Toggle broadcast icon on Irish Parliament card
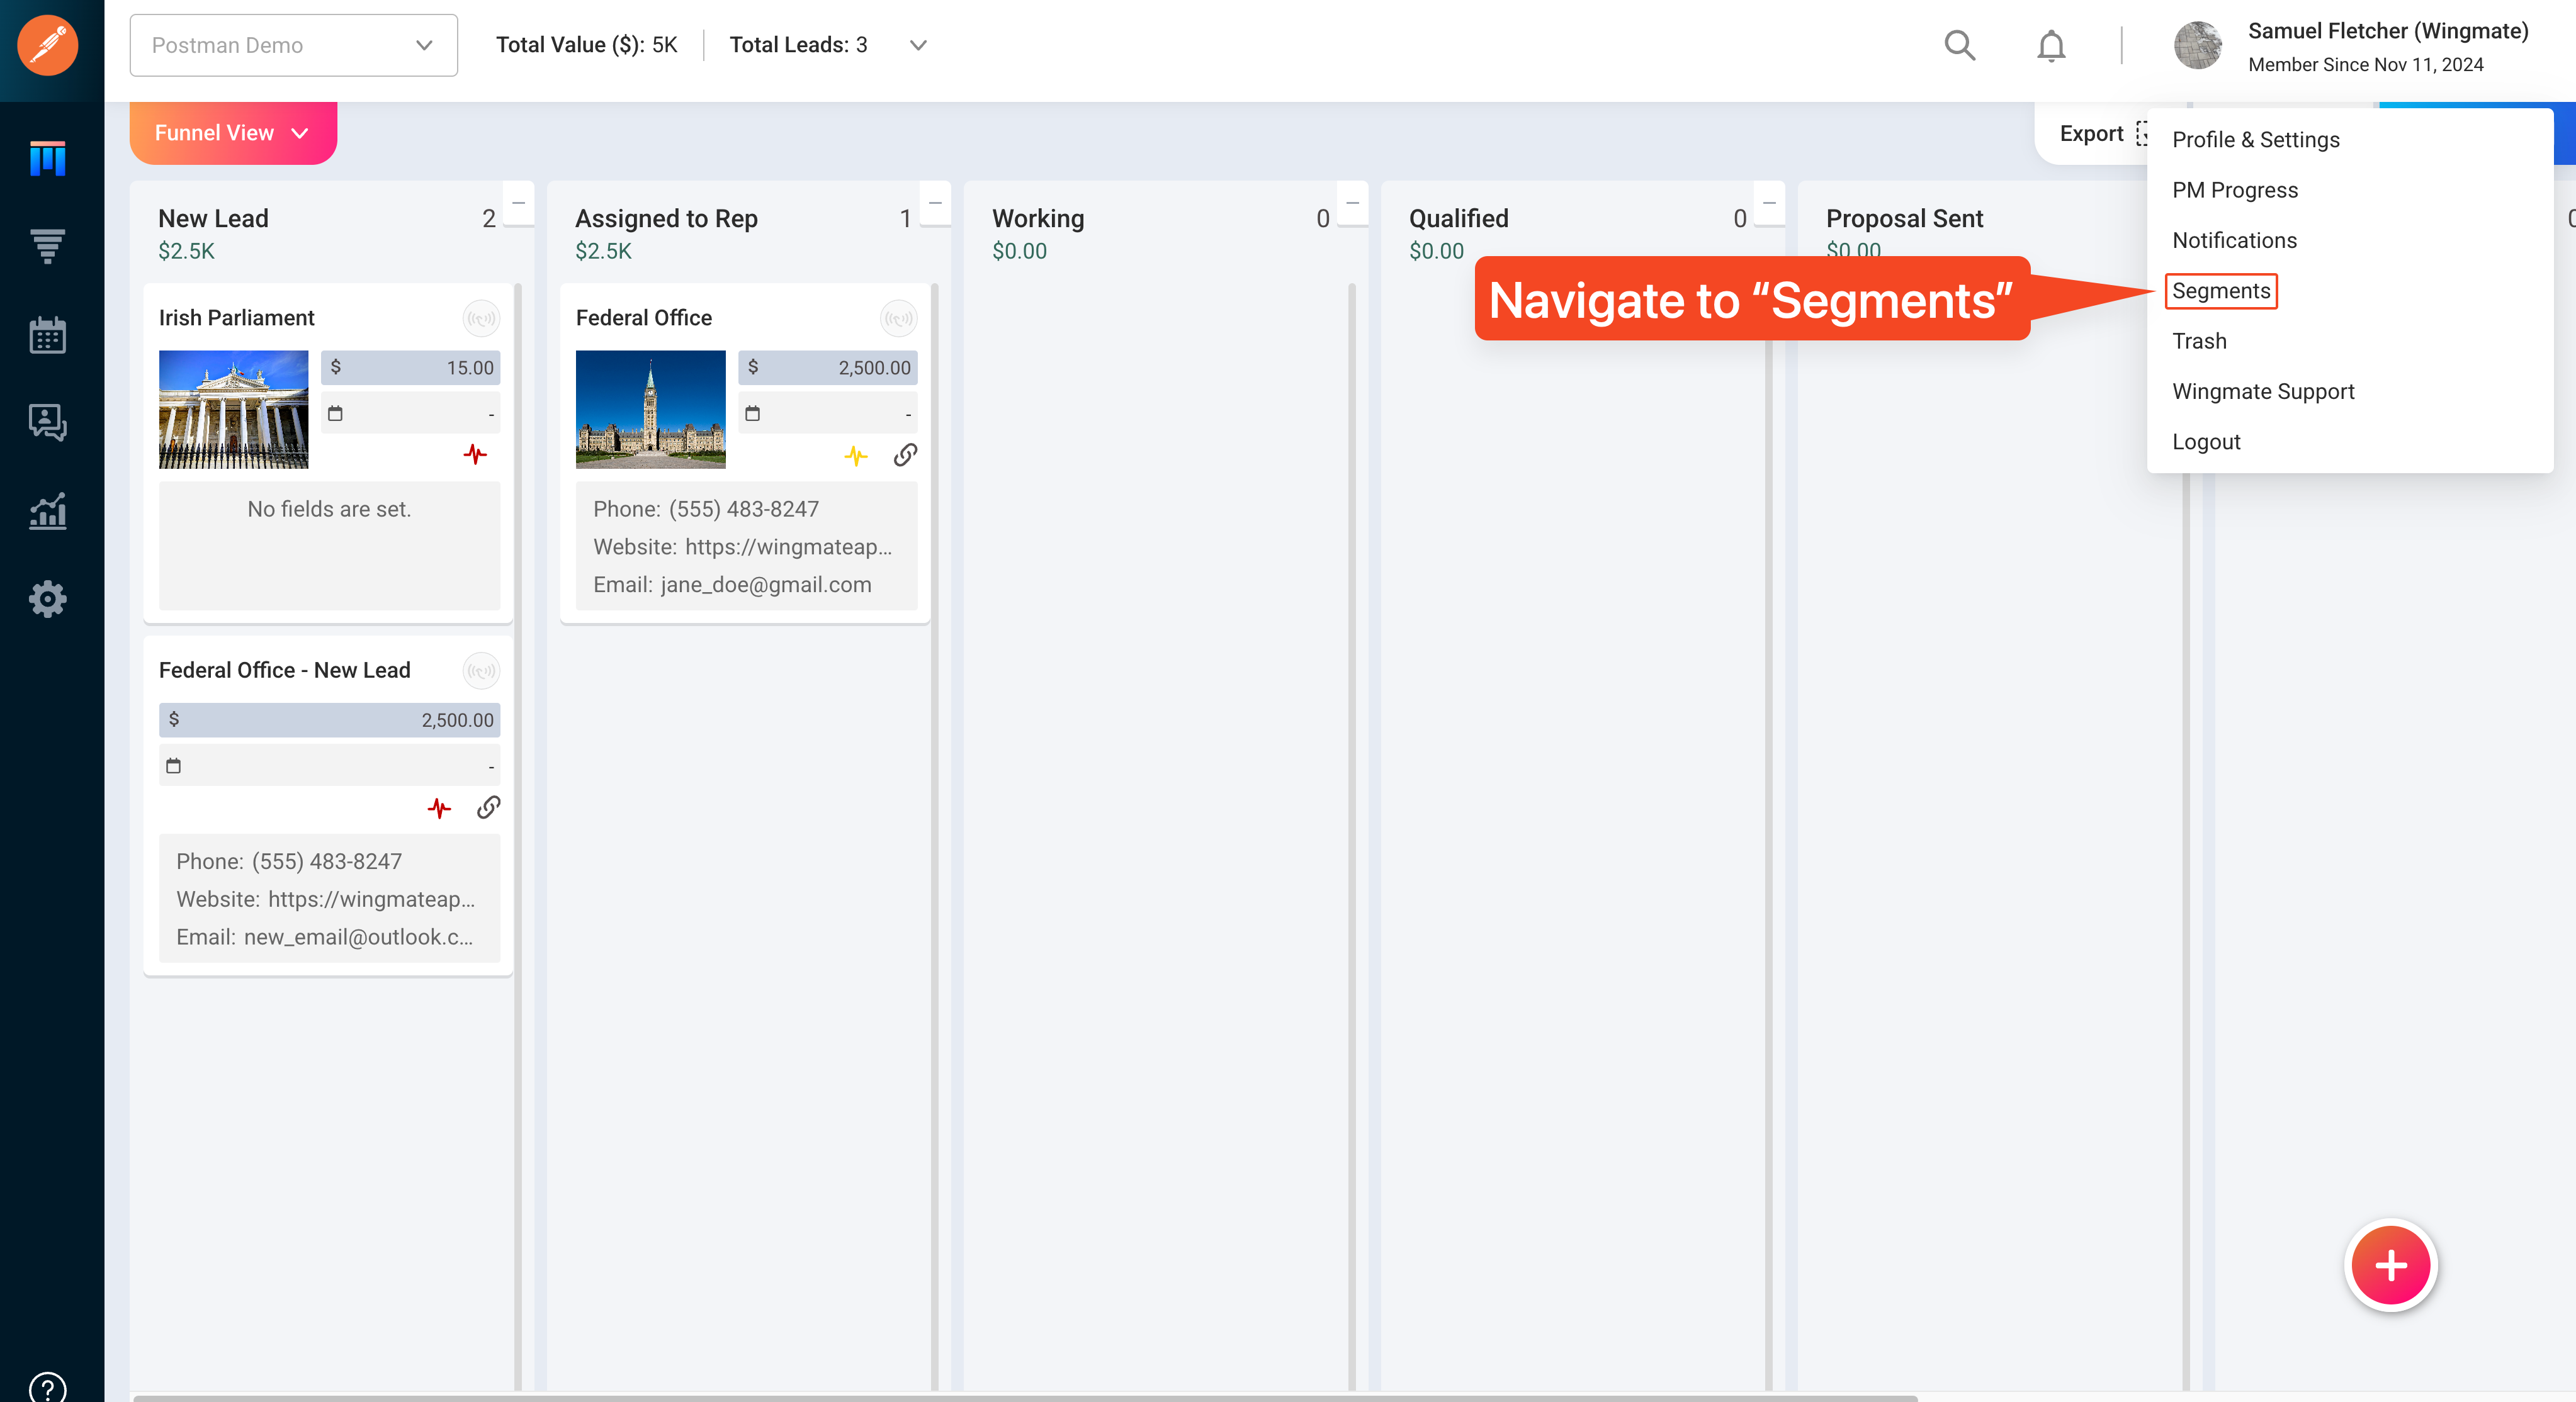This screenshot has height=1402, width=2576. (481, 319)
